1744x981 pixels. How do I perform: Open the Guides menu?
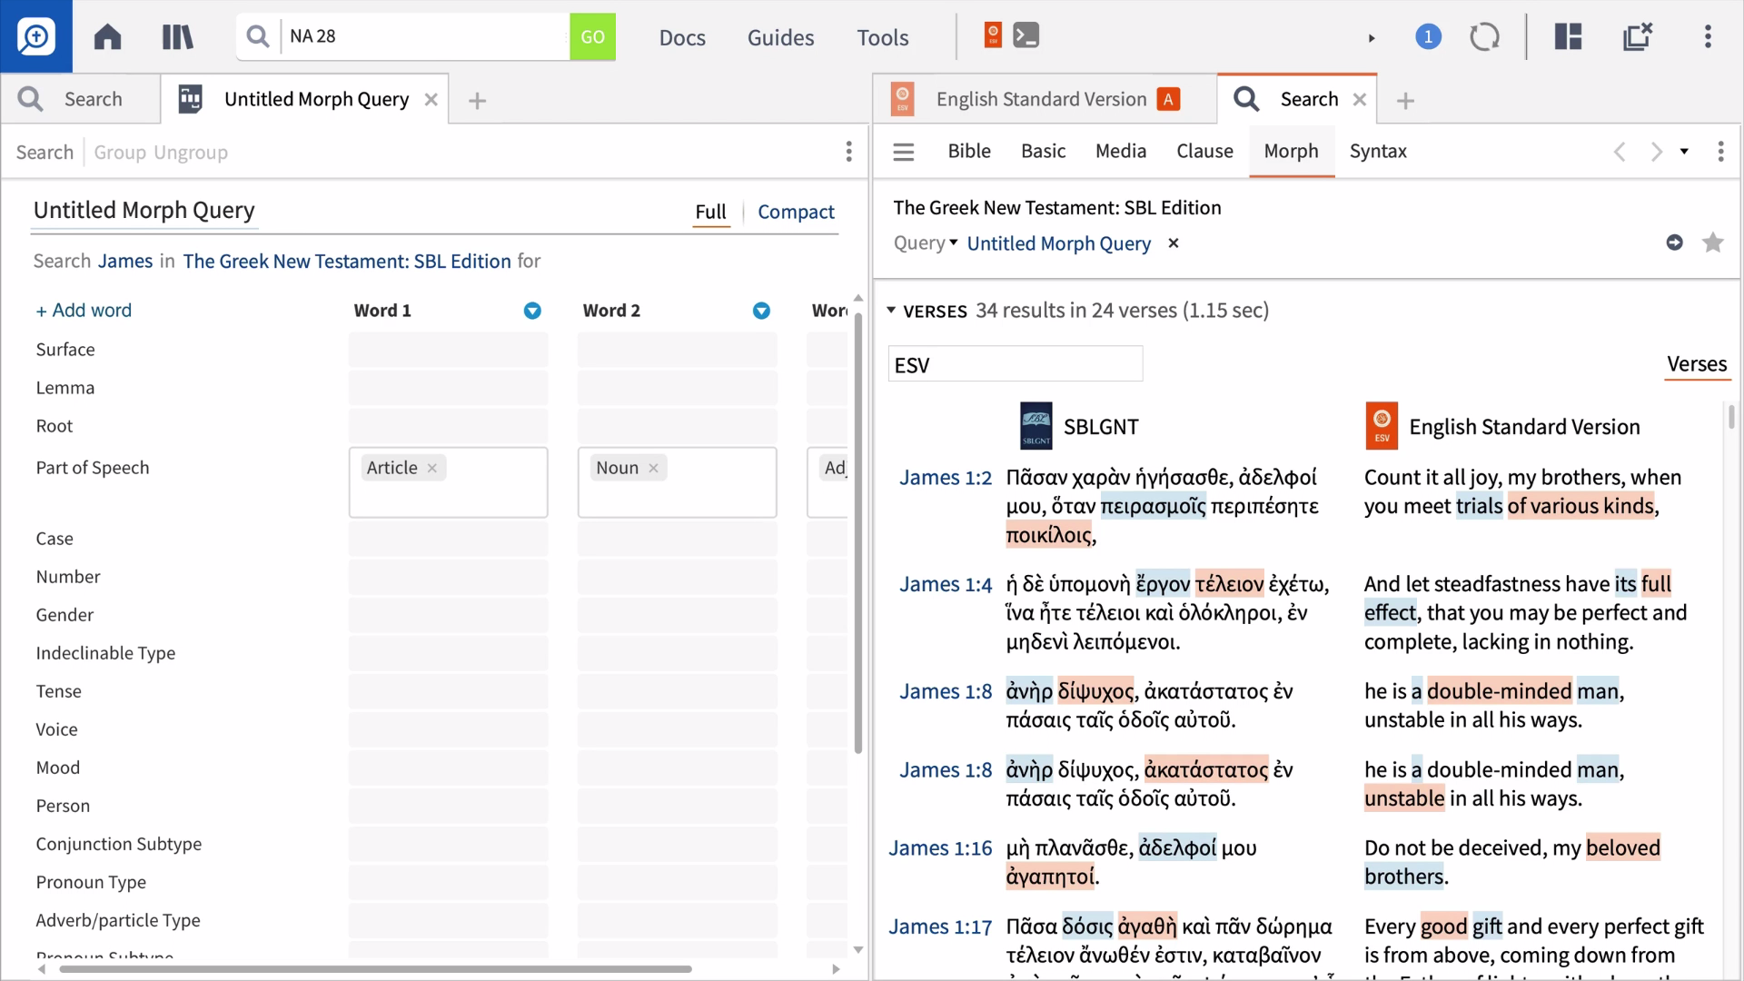point(780,37)
